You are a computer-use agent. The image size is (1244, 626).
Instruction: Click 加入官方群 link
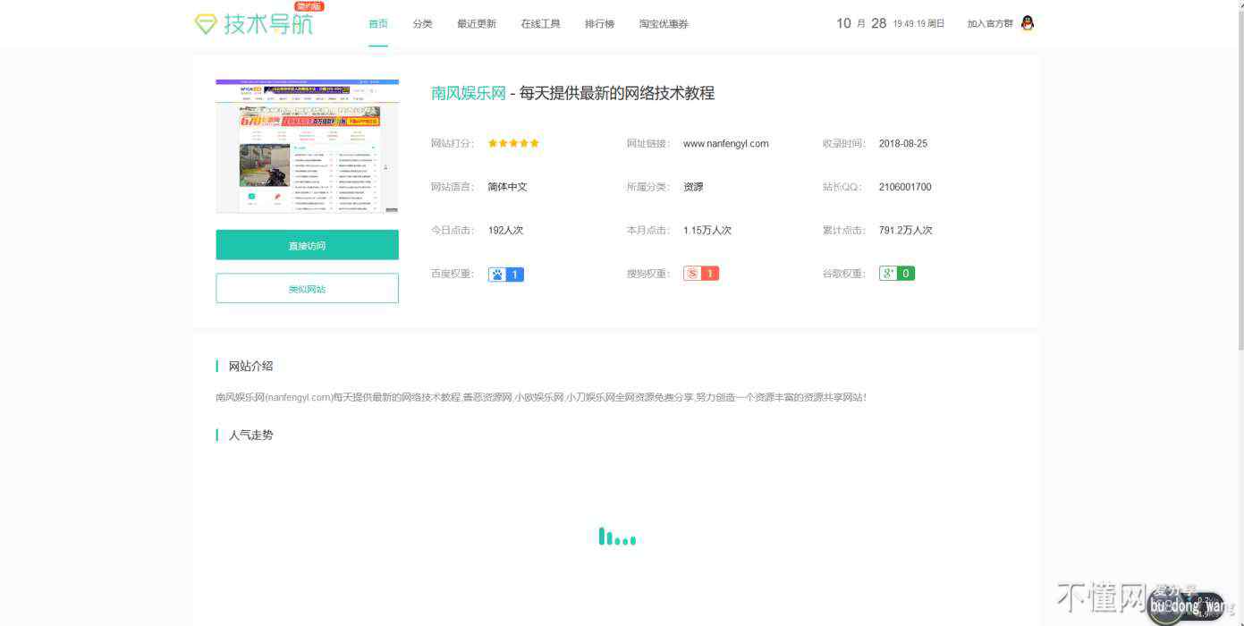pyautogui.click(x=990, y=24)
